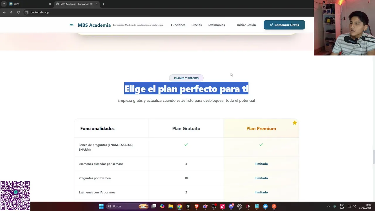Click the Plan Gratuito green checkmark for Banco de preguntas
This screenshot has width=375, height=211.
point(186,145)
